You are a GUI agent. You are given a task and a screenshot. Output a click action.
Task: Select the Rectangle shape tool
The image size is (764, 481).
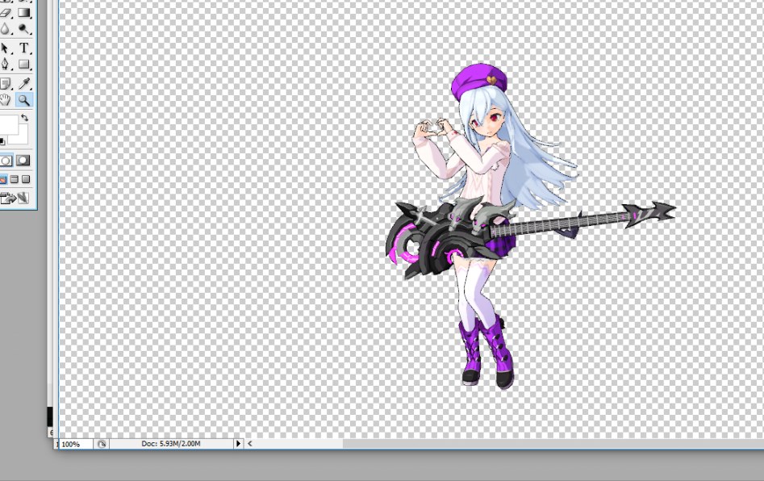click(x=24, y=65)
